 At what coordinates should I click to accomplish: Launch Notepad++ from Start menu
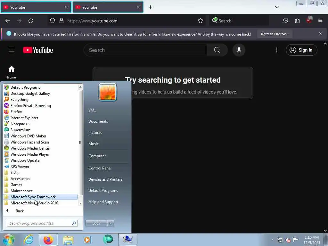40,124
